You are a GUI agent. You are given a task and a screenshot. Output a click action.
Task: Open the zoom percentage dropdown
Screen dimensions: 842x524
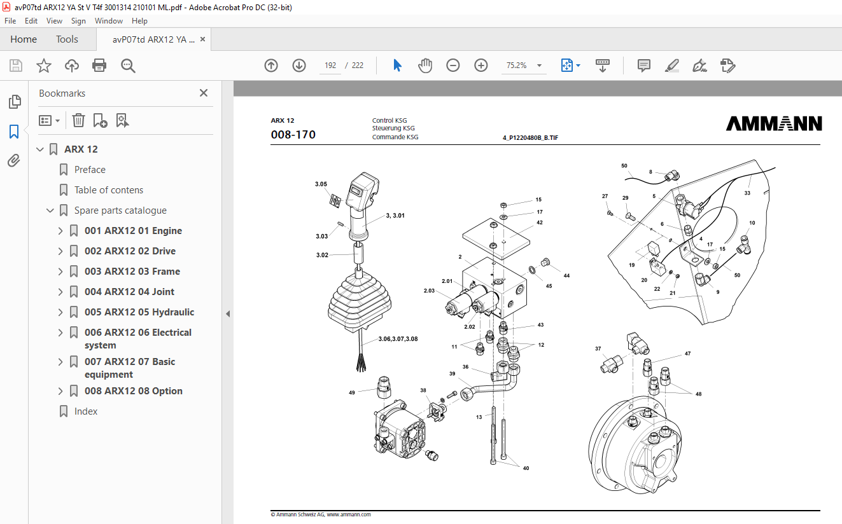[540, 65]
